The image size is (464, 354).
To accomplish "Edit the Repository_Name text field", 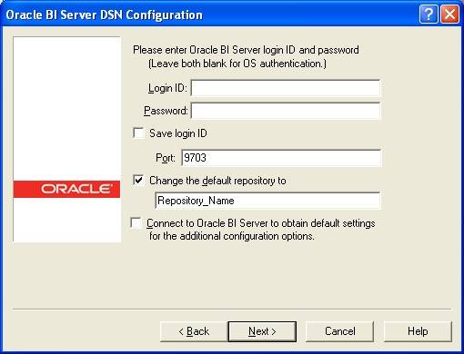I will click(267, 201).
